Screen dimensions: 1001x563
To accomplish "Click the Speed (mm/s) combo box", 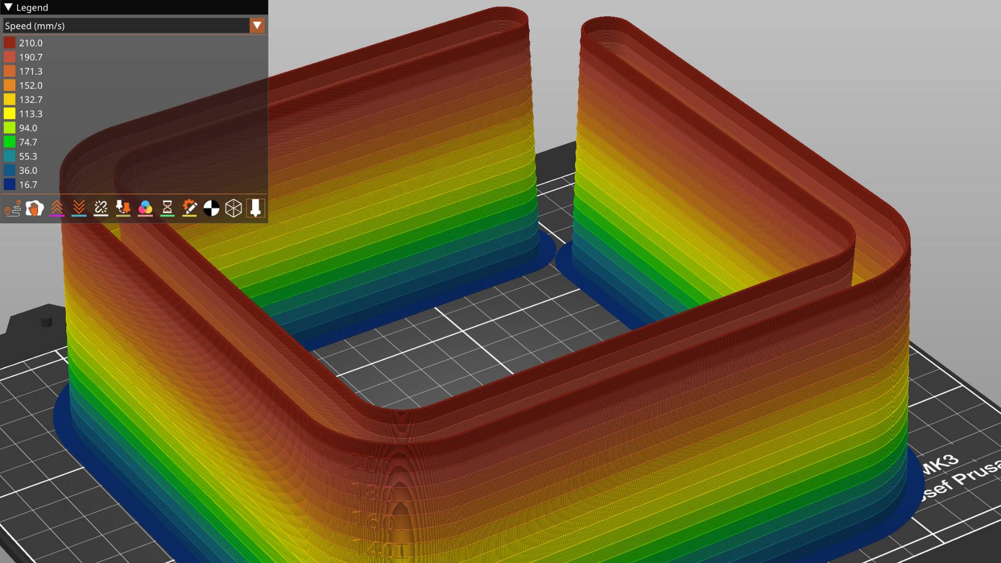I will pyautogui.click(x=126, y=26).
